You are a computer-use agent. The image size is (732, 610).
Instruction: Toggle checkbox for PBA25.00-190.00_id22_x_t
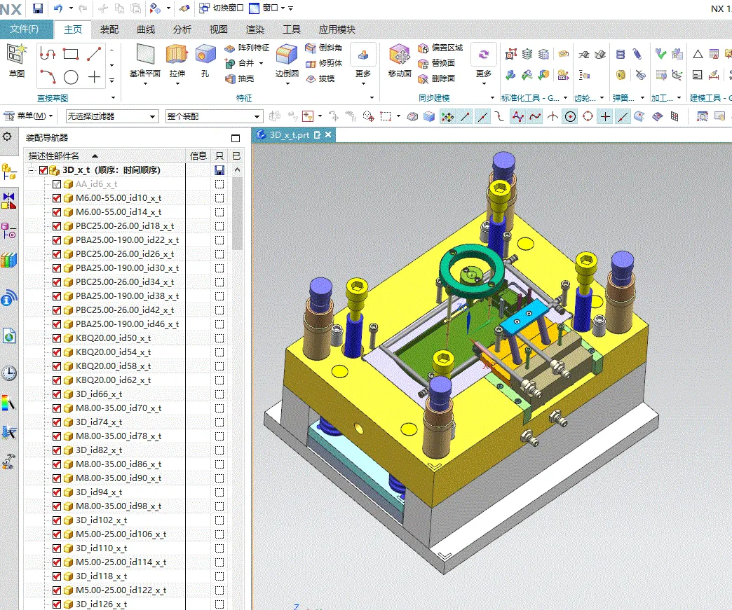click(x=57, y=240)
